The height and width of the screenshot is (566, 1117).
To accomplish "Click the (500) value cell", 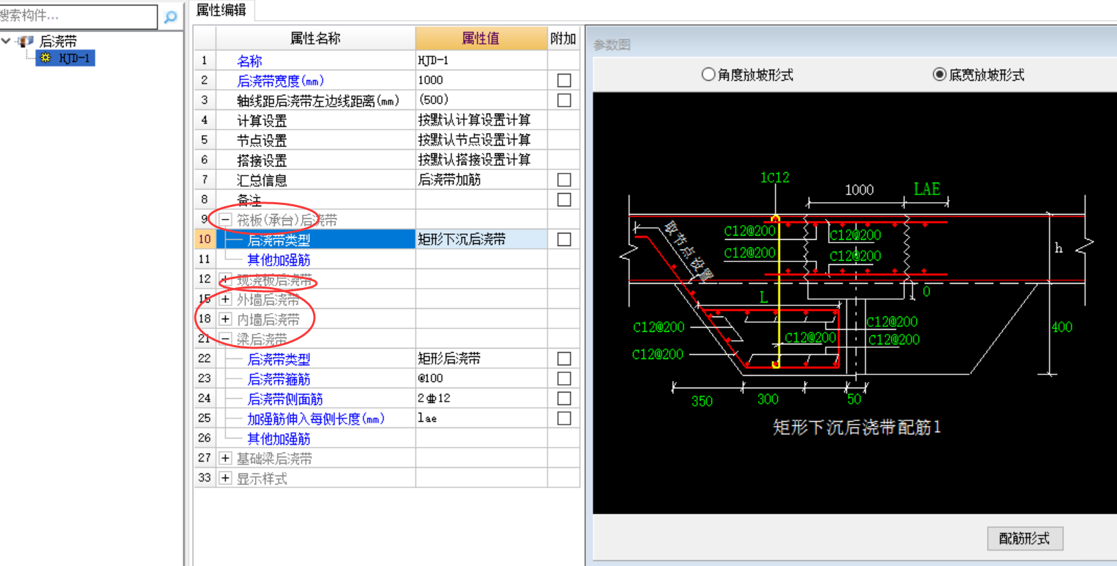I will pyautogui.click(x=481, y=100).
